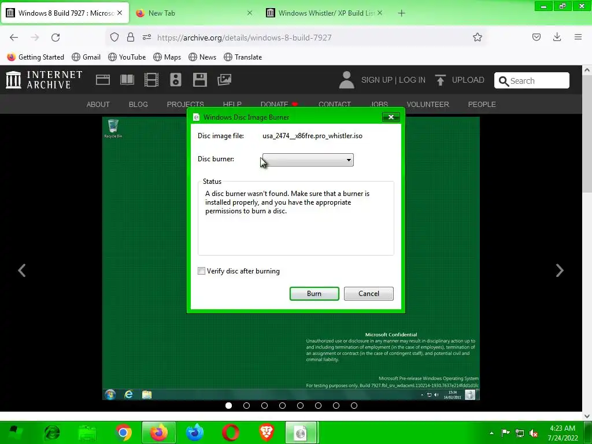Image resolution: width=592 pixels, height=444 pixels.
Task: Select last carousel dot indicator
Action: point(354,405)
